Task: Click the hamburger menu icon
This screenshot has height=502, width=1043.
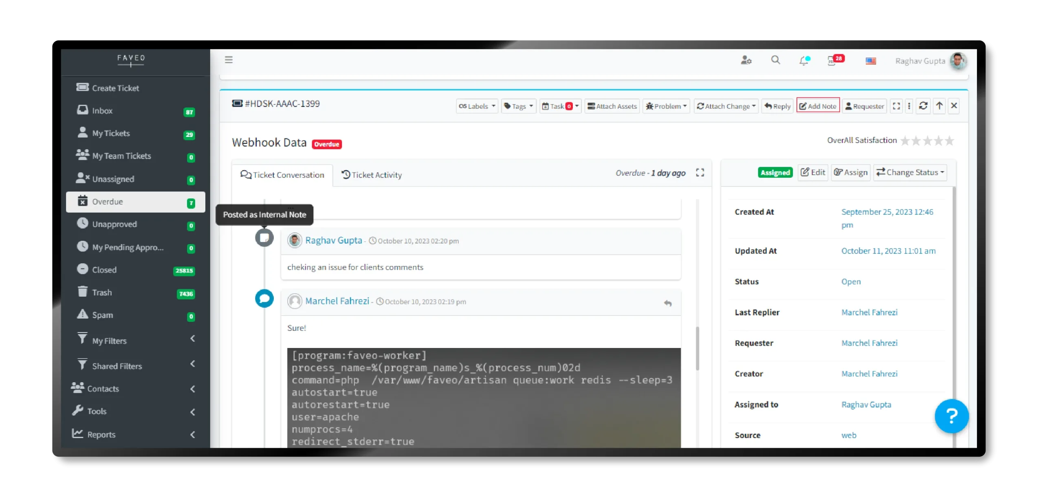Action: 229,60
